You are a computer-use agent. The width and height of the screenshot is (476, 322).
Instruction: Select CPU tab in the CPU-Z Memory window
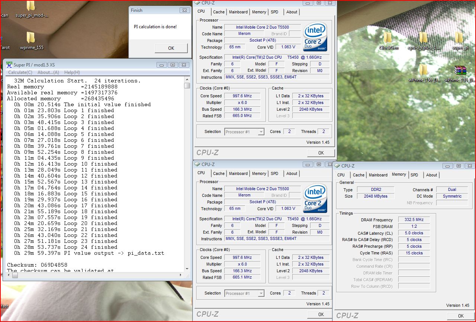(x=341, y=175)
